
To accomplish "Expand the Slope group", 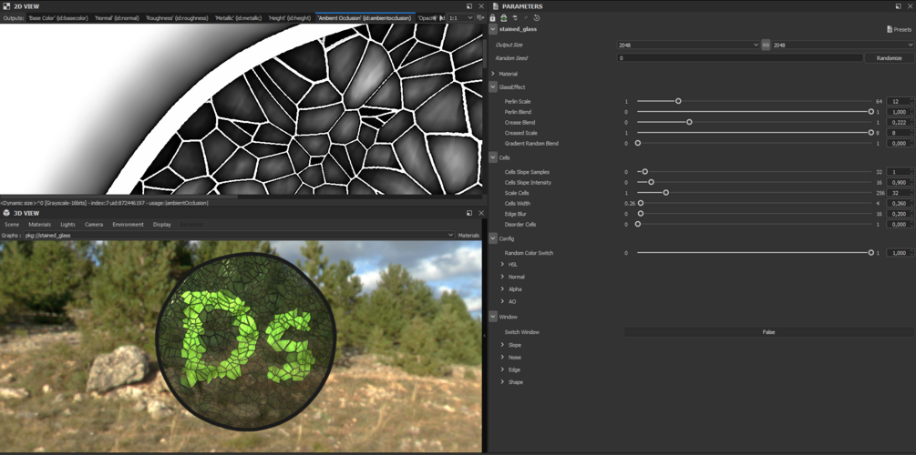I will pyautogui.click(x=502, y=345).
